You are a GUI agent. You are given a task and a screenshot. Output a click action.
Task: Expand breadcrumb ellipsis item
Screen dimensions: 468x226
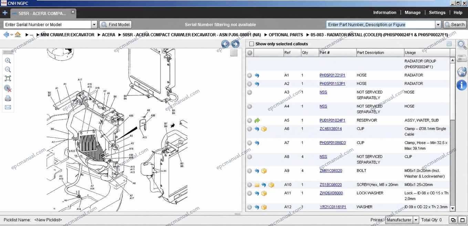tap(32, 35)
